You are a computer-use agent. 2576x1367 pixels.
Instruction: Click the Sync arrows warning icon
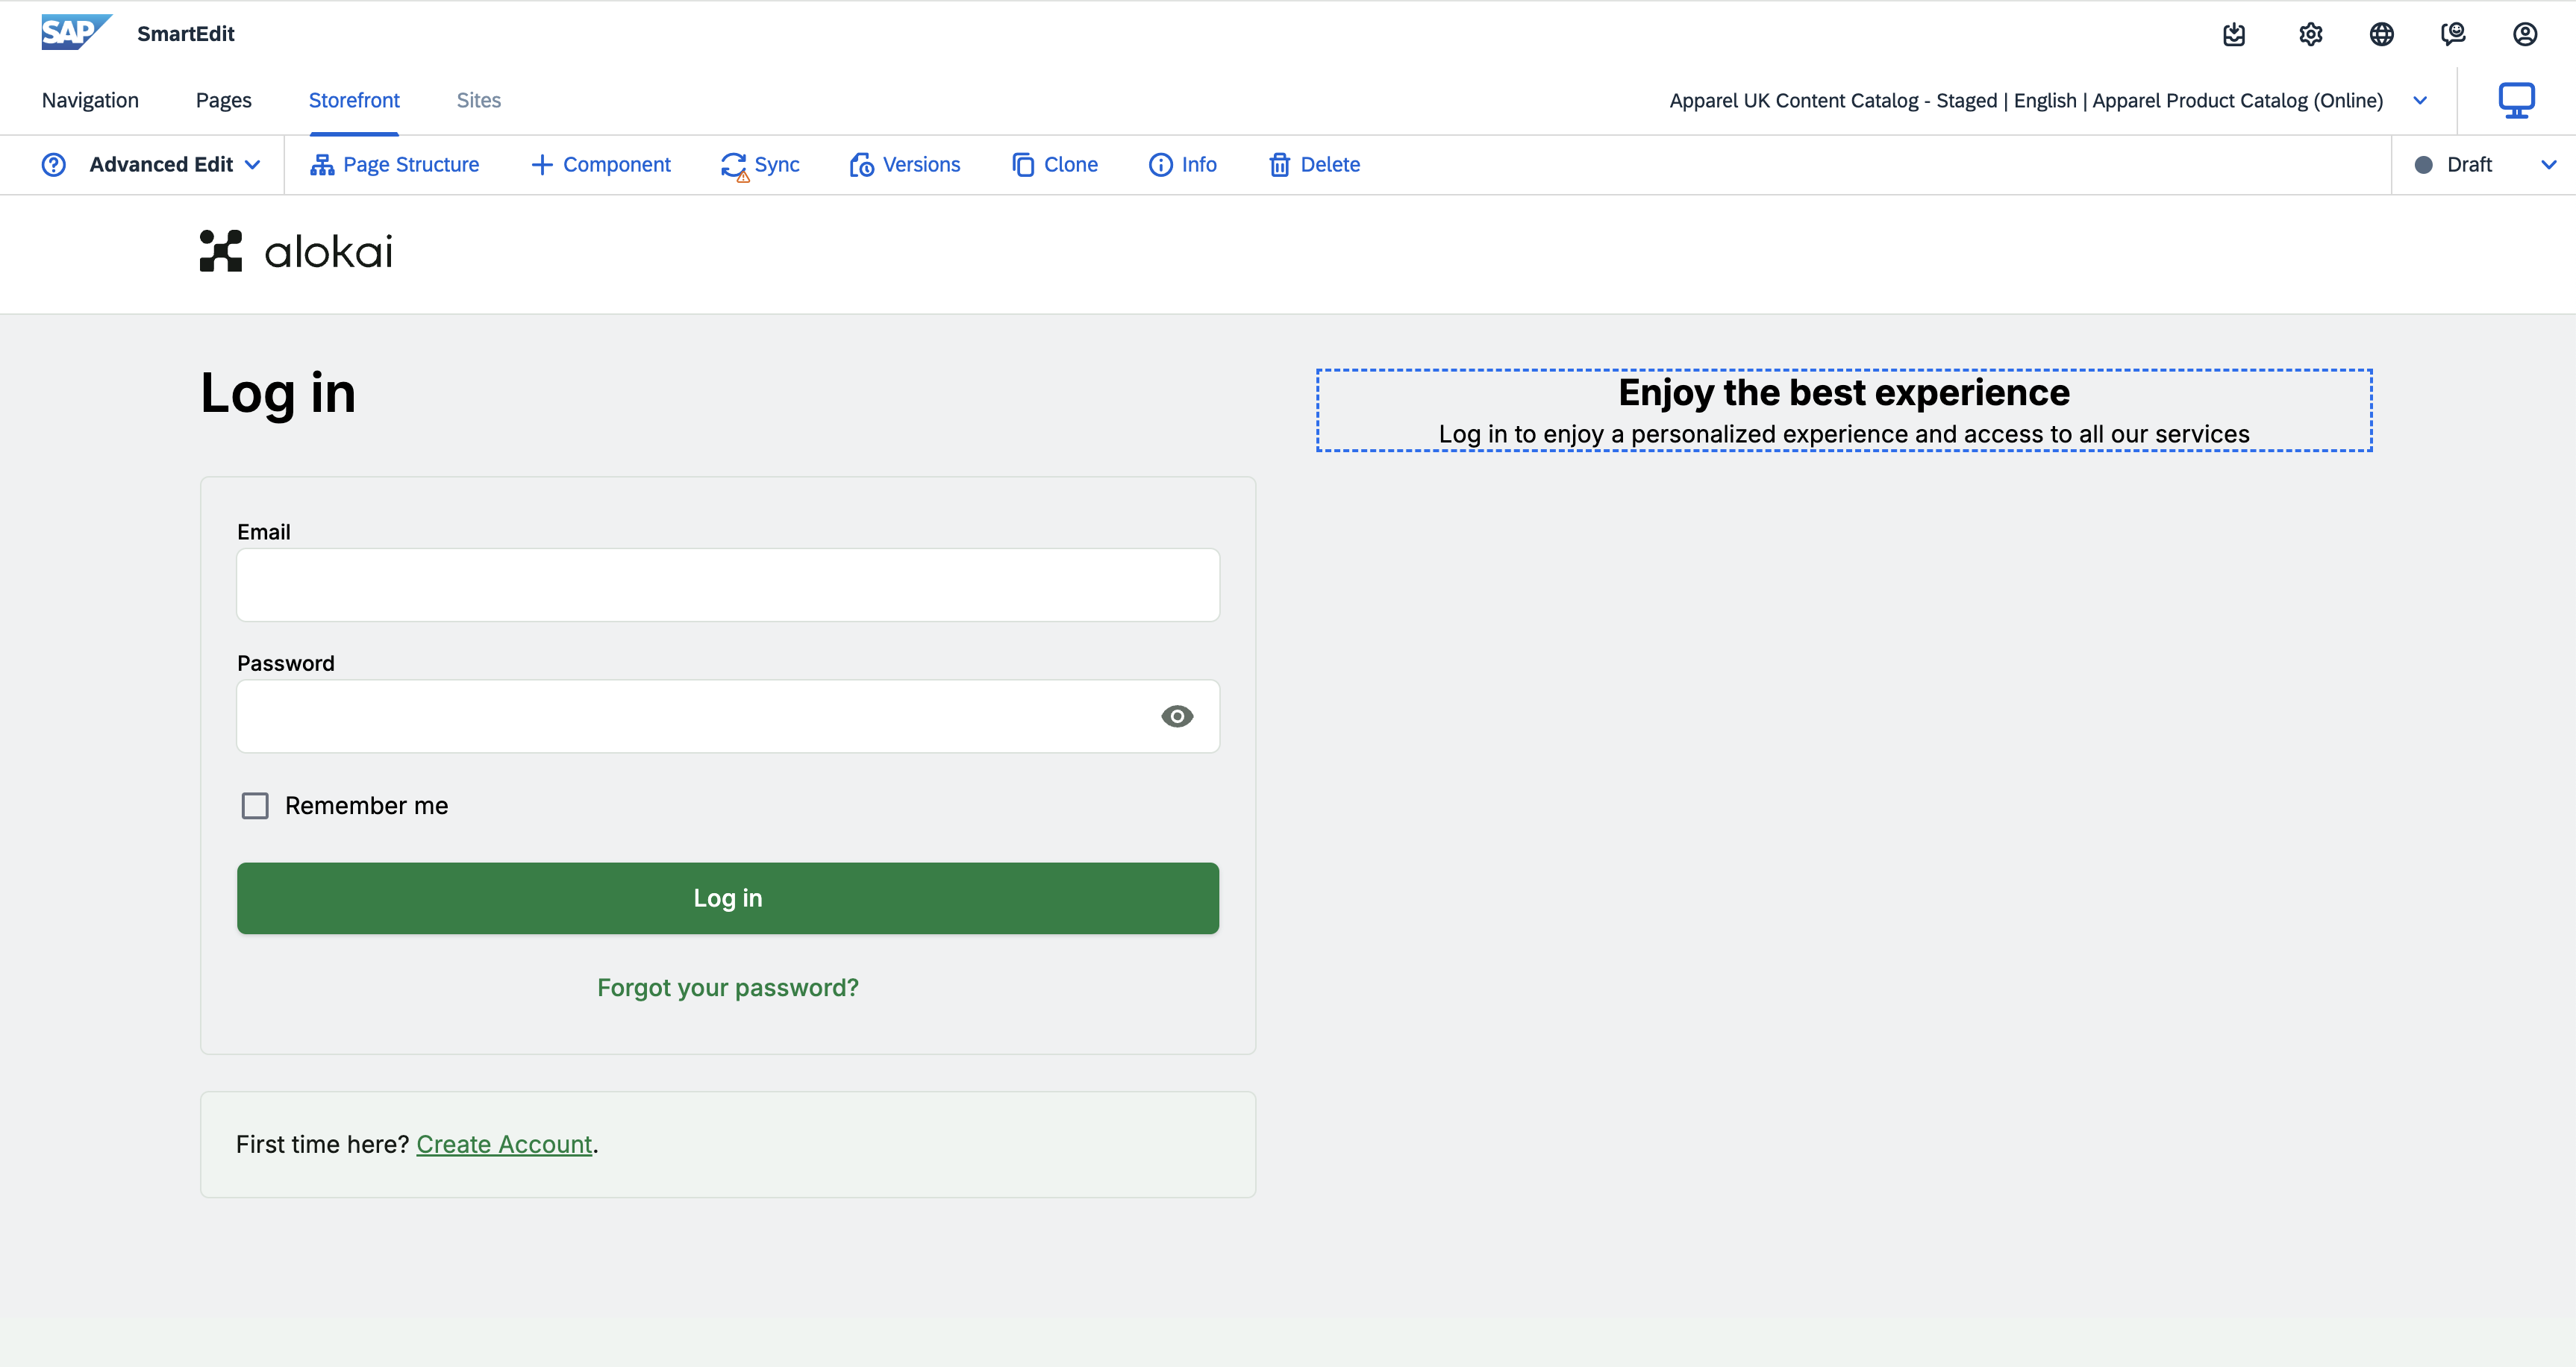click(734, 166)
